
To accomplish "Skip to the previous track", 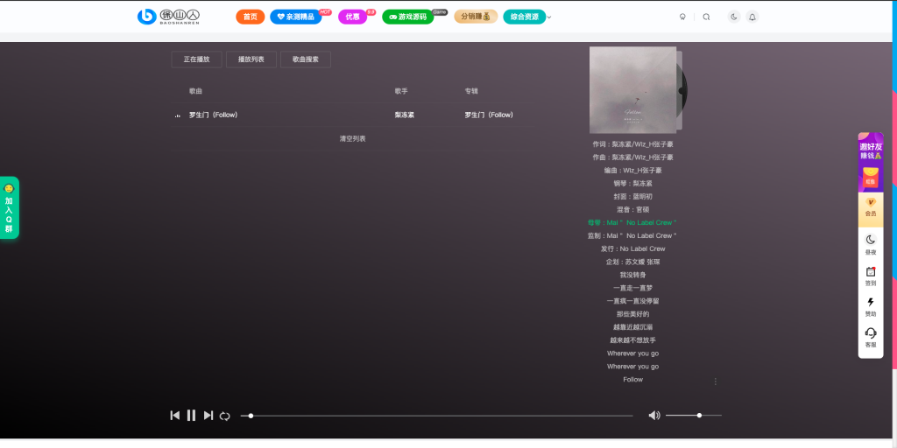I will pos(174,416).
